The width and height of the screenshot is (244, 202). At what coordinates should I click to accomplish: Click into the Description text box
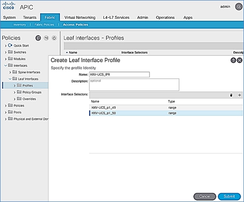pos(134,85)
